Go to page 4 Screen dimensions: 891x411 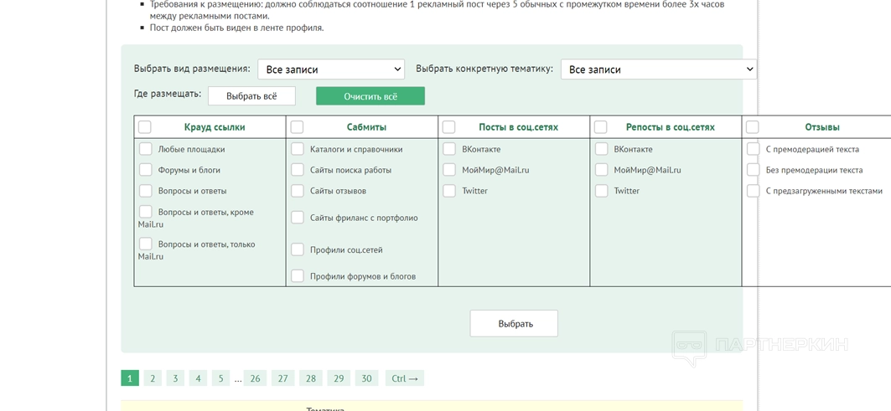[x=198, y=378]
